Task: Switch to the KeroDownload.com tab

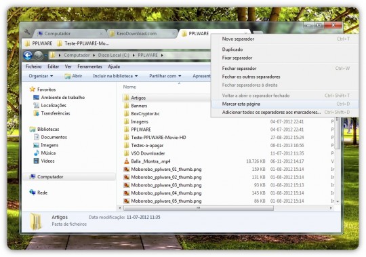Action: (142, 34)
